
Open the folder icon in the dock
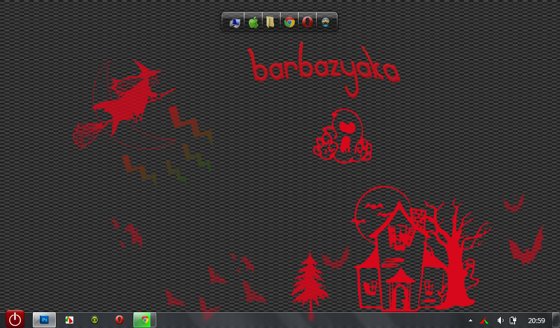[271, 22]
